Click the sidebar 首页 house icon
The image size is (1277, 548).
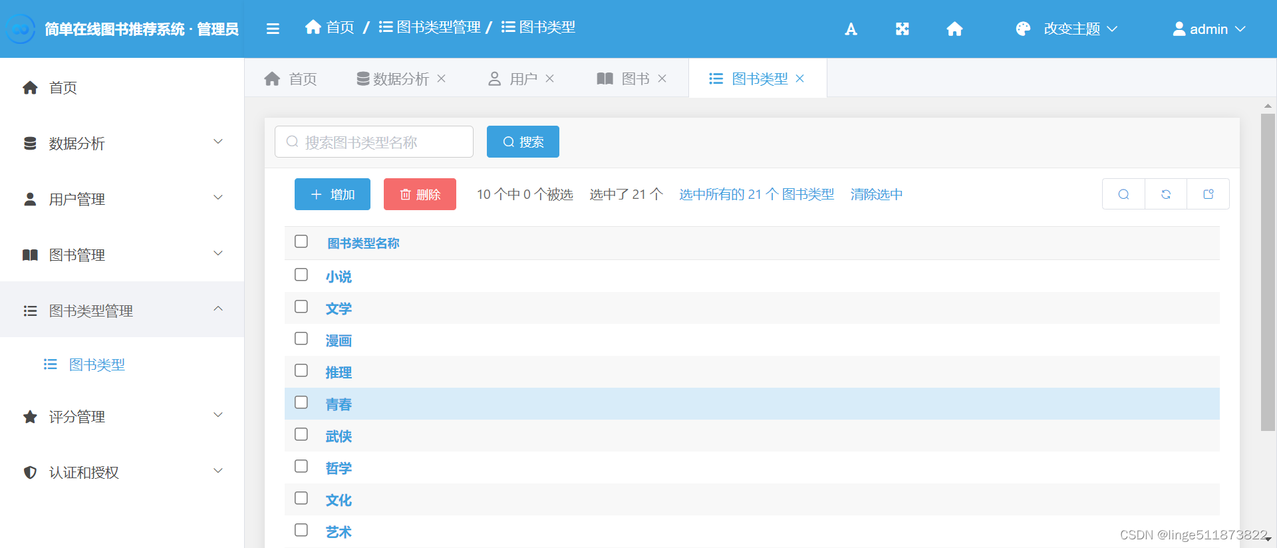click(x=30, y=88)
